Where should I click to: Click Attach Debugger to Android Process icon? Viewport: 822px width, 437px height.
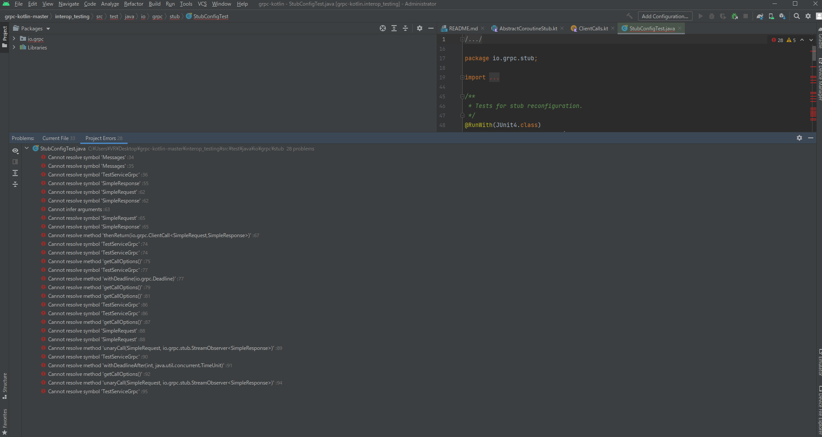click(734, 16)
